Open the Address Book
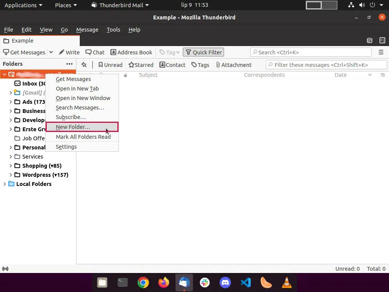 point(131,52)
